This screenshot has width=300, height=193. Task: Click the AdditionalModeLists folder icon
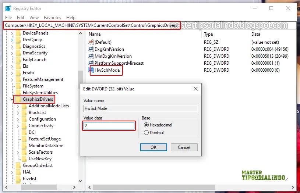pyautogui.click(x=24, y=106)
